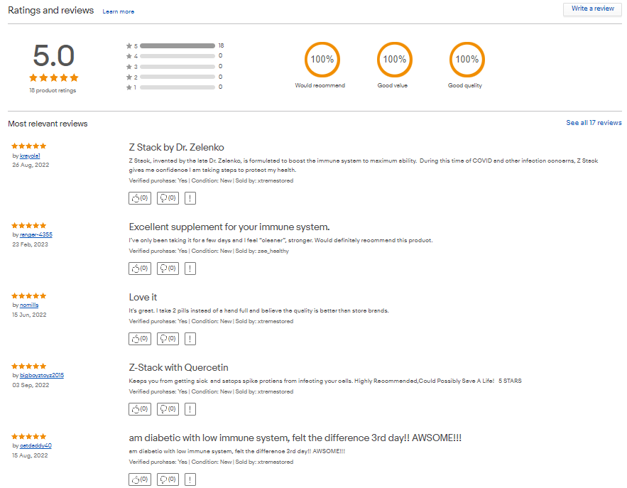Dislike the Excellent supplement review
The width and height of the screenshot is (627, 488).
[x=168, y=269]
